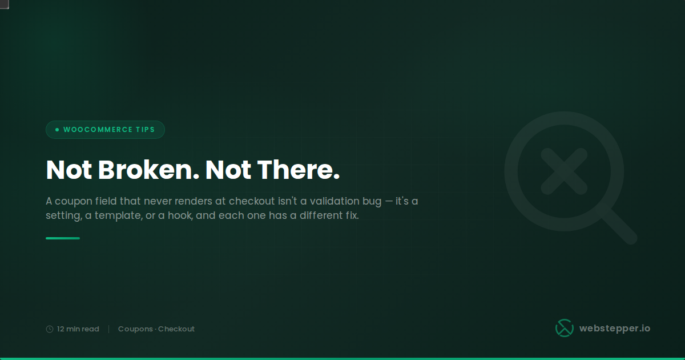The image size is (685, 360).
Task: Click the 12 min read label
Action: point(78,329)
